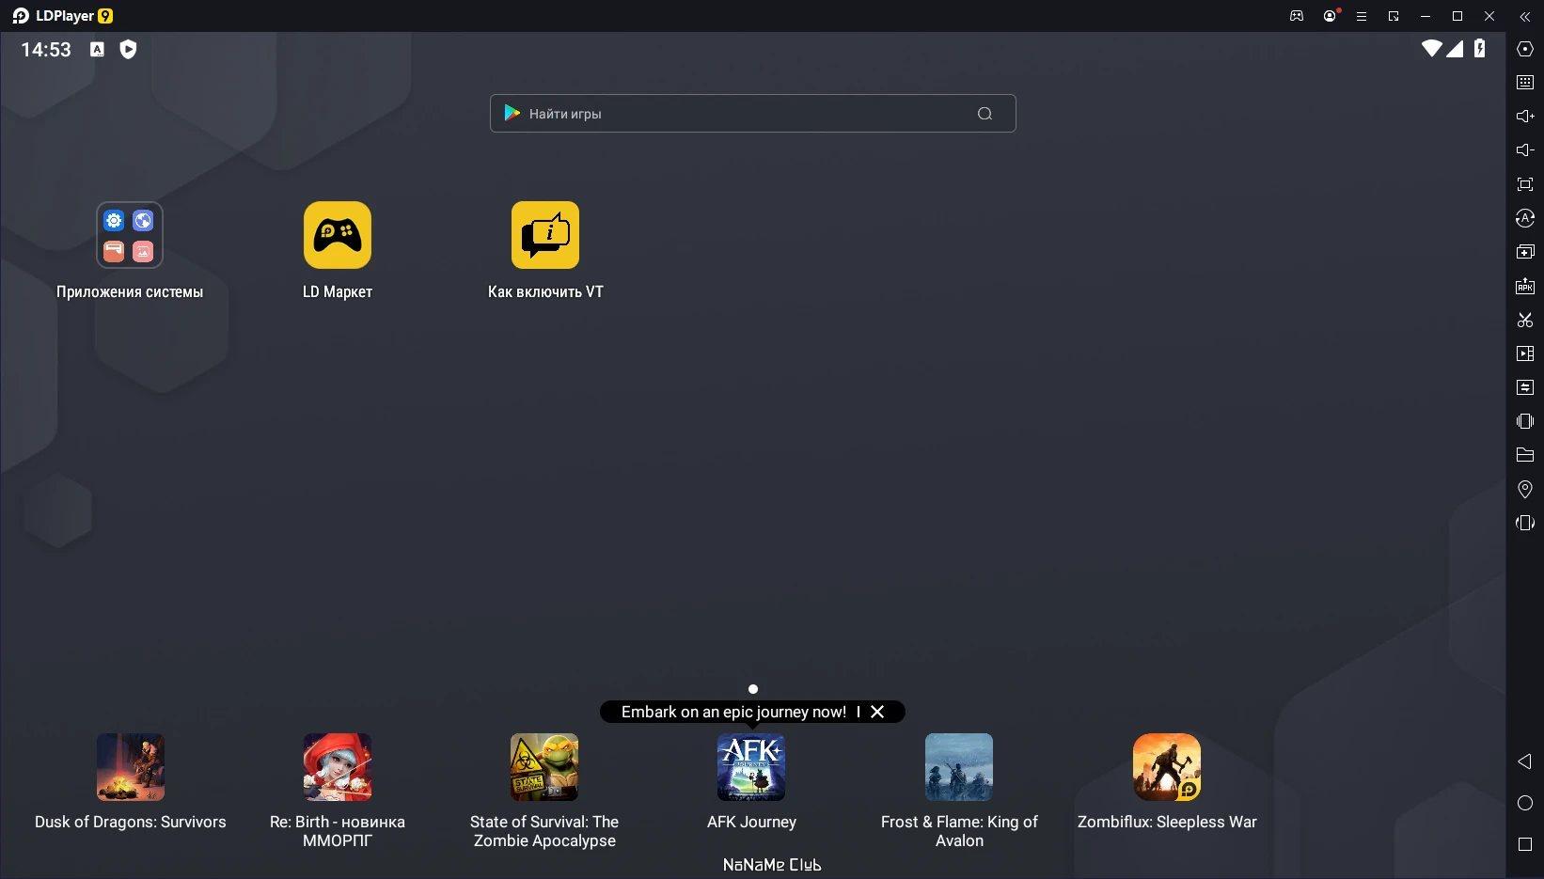Toggle fullscreen mode in sidebar

tap(1525, 184)
